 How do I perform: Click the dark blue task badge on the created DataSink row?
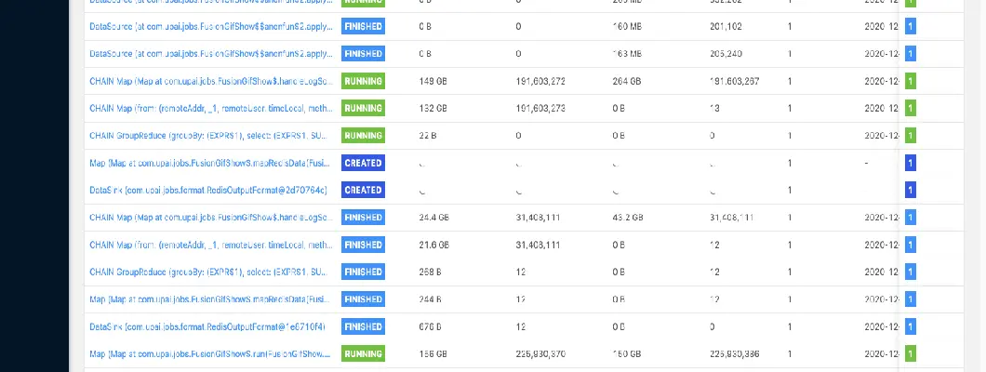(911, 190)
